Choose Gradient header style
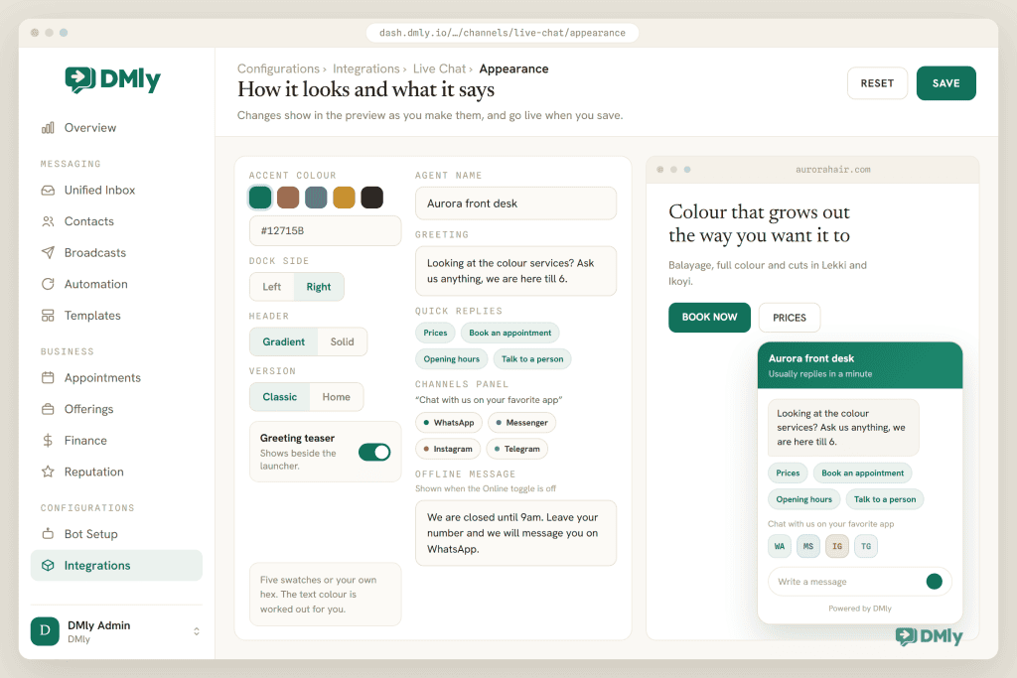Screen dimensions: 1017x678 point(283,341)
